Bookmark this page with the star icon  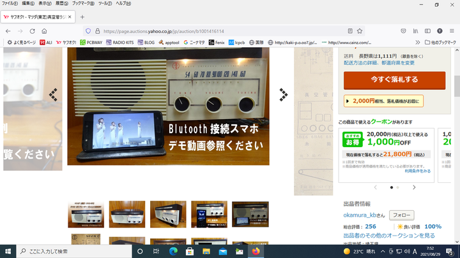point(360,31)
